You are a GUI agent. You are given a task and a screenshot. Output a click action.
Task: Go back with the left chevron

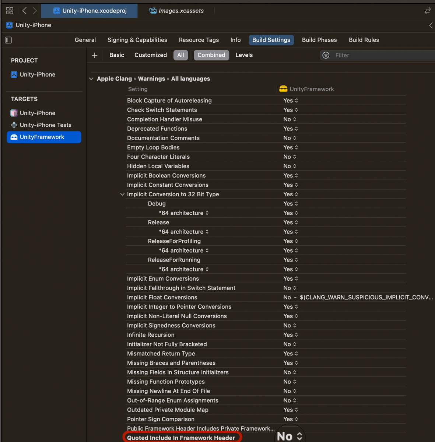click(25, 11)
